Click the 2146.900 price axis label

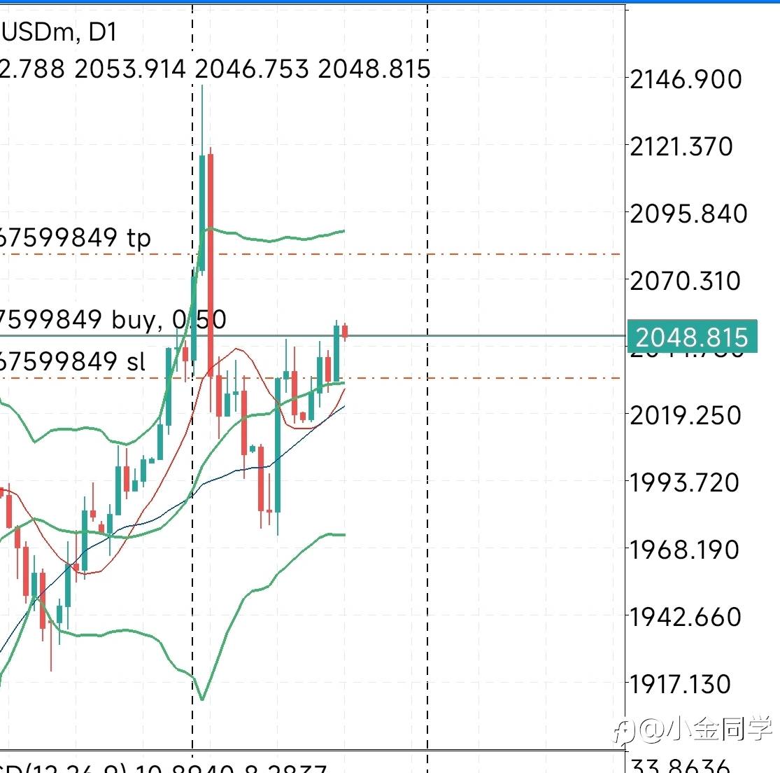(x=686, y=80)
